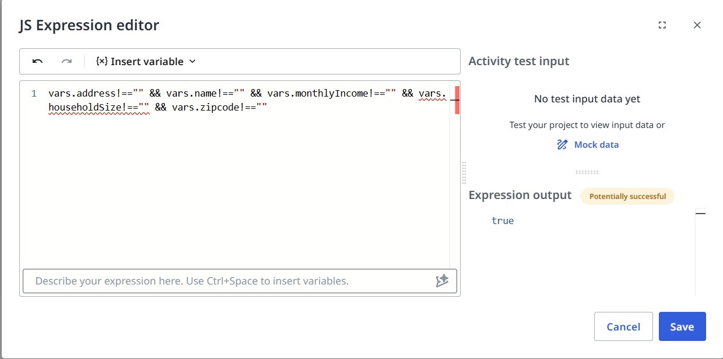Click the 'No test input data yet' text
The width and height of the screenshot is (723, 359).
(587, 99)
